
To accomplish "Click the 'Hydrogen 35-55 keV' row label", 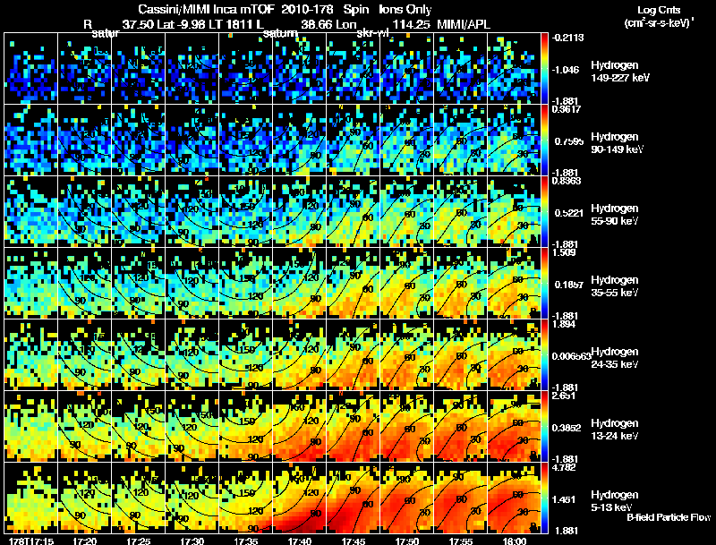I will pyautogui.click(x=615, y=286).
